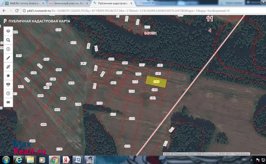Click the envelope feedback icon
The height and width of the screenshot is (164, 266).
(x=8, y=102)
